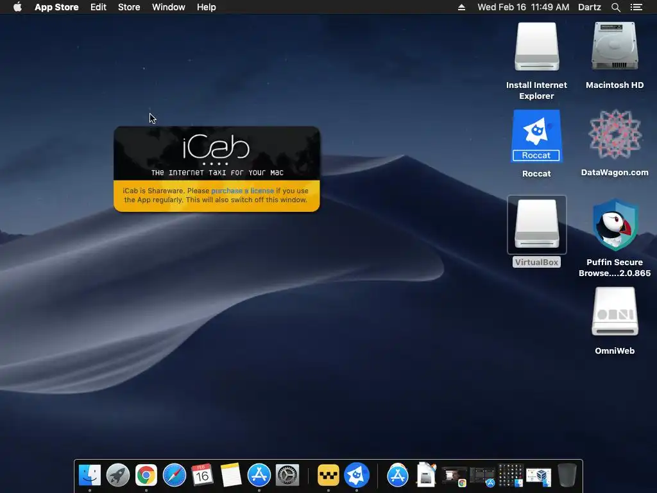Open the Edit menu

[98, 7]
